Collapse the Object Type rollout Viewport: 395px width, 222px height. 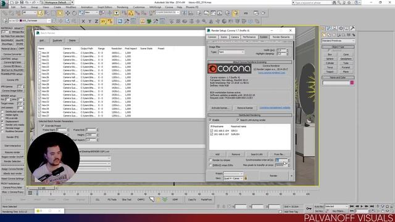coord(338,47)
